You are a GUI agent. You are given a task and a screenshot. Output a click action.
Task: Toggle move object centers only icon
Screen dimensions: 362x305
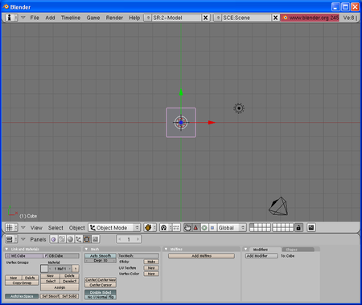[x=176, y=228]
